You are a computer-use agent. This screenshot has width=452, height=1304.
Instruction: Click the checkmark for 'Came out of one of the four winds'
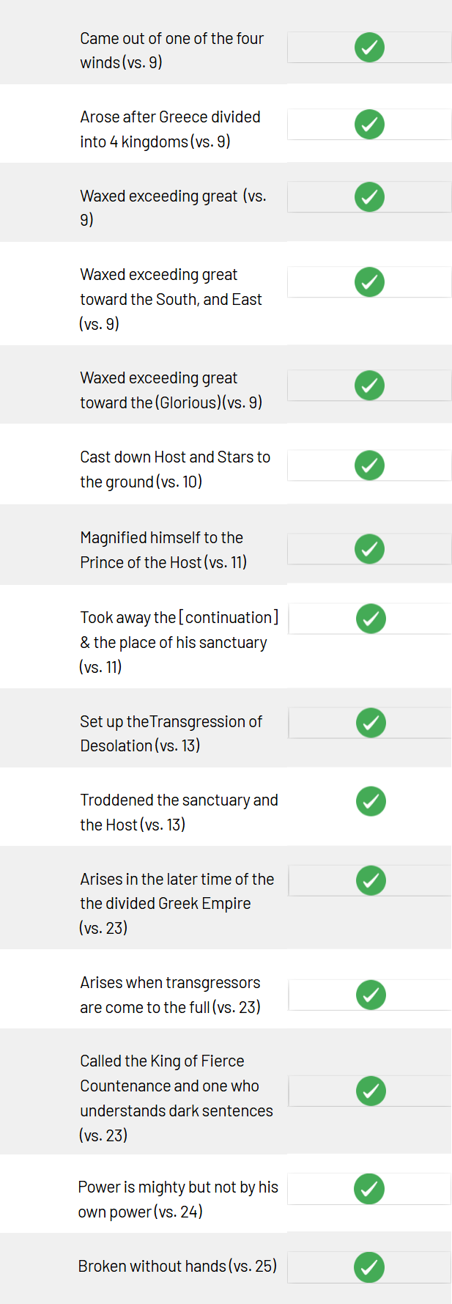point(369,48)
